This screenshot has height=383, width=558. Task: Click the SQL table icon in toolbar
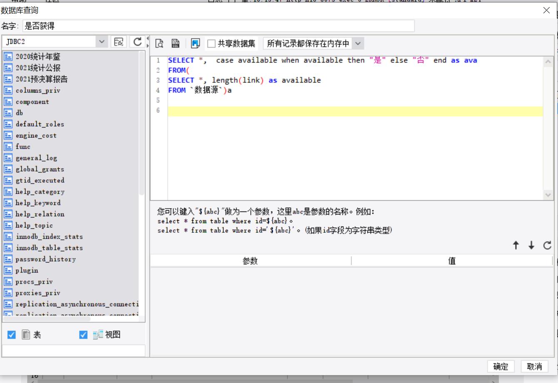pos(175,43)
